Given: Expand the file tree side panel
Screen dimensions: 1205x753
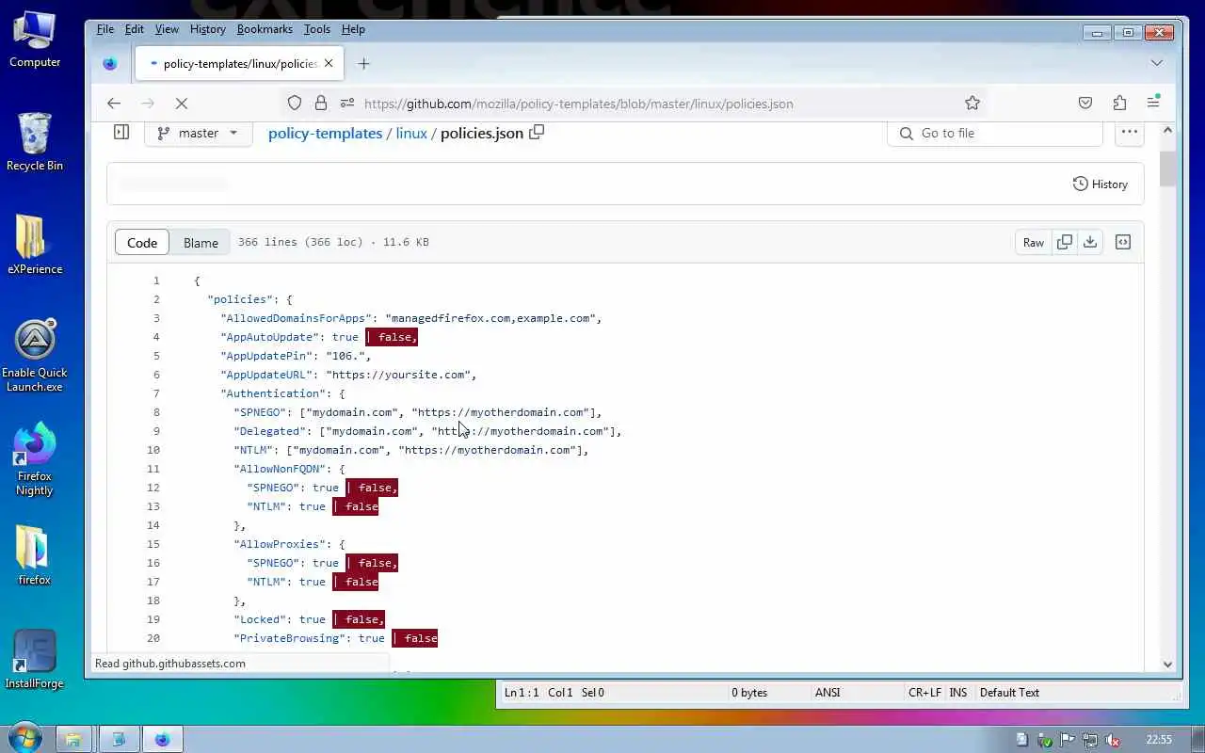Looking at the screenshot, I should pos(121,133).
